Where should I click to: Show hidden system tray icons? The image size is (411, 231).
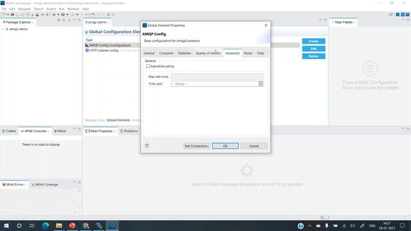310,226
